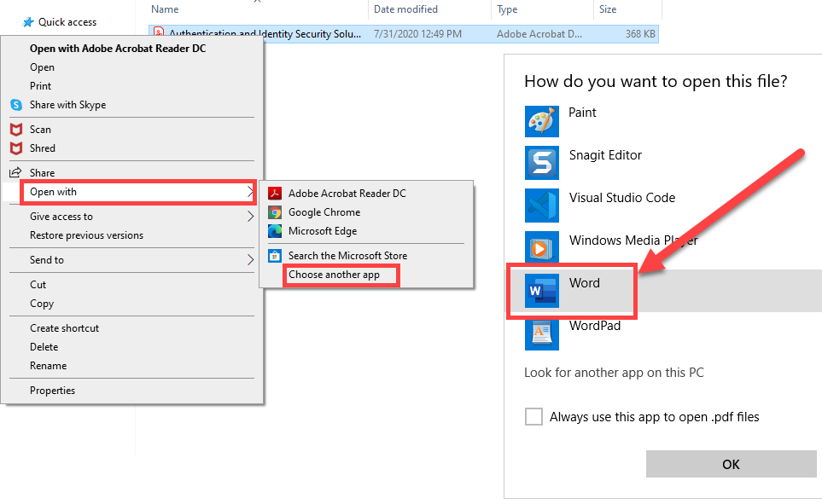Click the PDF file icon in the file list
Viewport: 822px width, 504px height.
(x=158, y=32)
